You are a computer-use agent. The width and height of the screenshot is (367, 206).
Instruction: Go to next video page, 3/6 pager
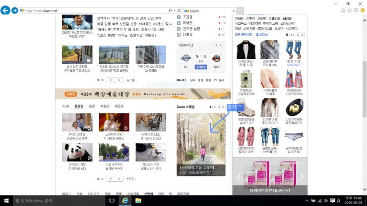pos(119,179)
